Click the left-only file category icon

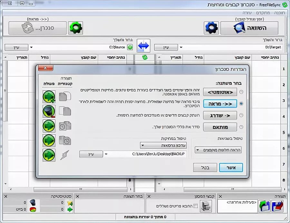pos(65,96)
